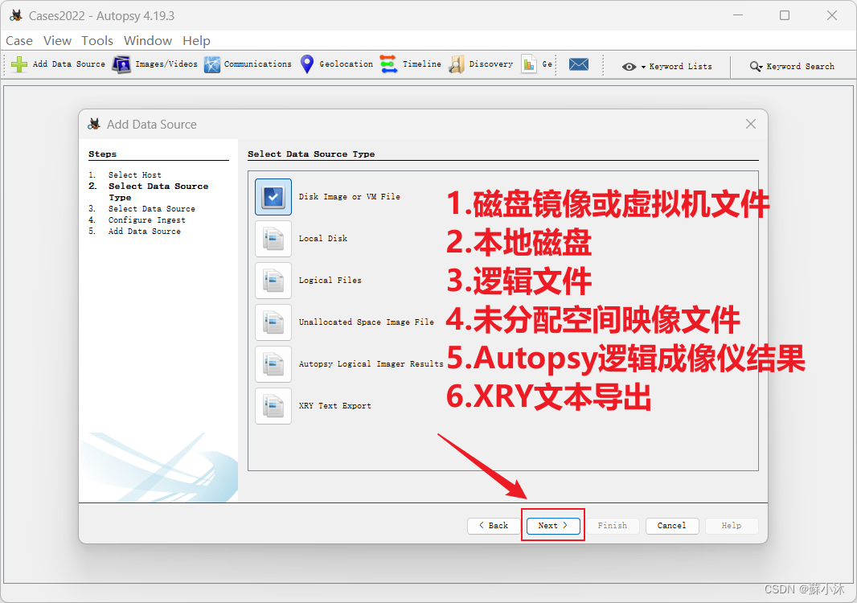Select Disk Image or VM File icon
The height and width of the screenshot is (603, 857).
click(273, 197)
